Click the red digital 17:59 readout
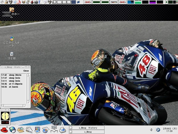The image size is (178, 134). click(5, 123)
